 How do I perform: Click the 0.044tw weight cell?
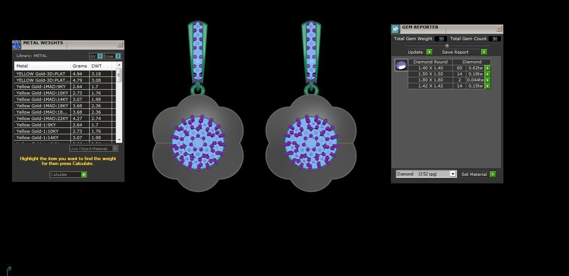click(x=475, y=80)
